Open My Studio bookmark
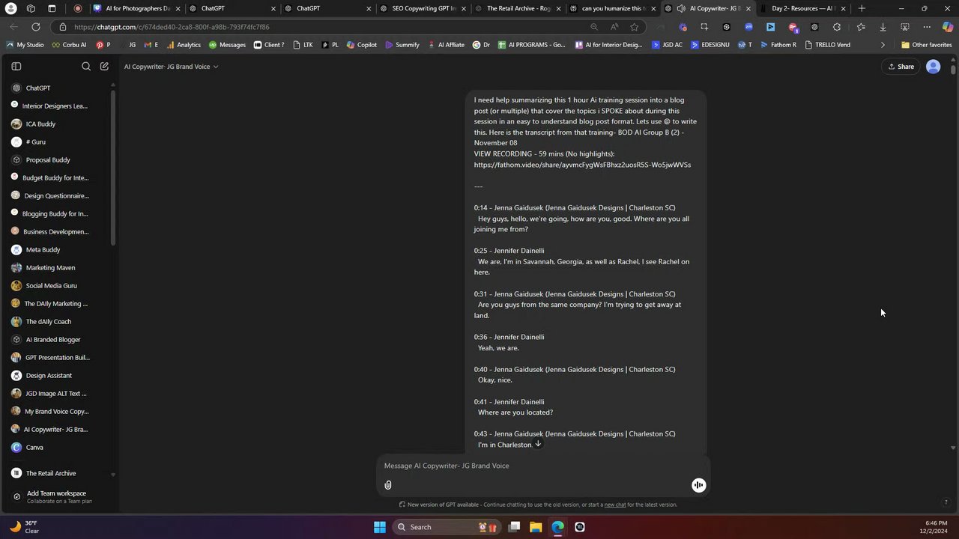This screenshot has height=539, width=959. [x=25, y=45]
